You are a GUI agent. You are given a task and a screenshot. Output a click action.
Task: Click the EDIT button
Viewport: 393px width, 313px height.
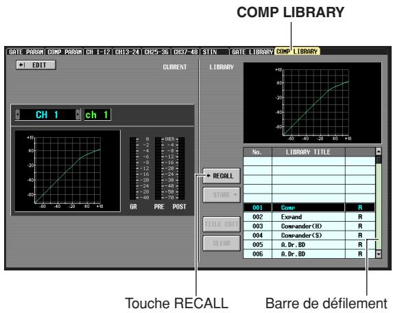click(36, 65)
